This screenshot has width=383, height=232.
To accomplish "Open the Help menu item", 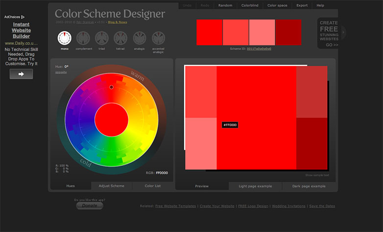I will pyautogui.click(x=320, y=5).
